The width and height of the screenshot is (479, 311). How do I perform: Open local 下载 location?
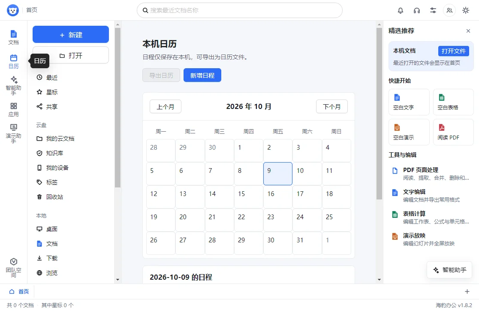pos(72,259)
